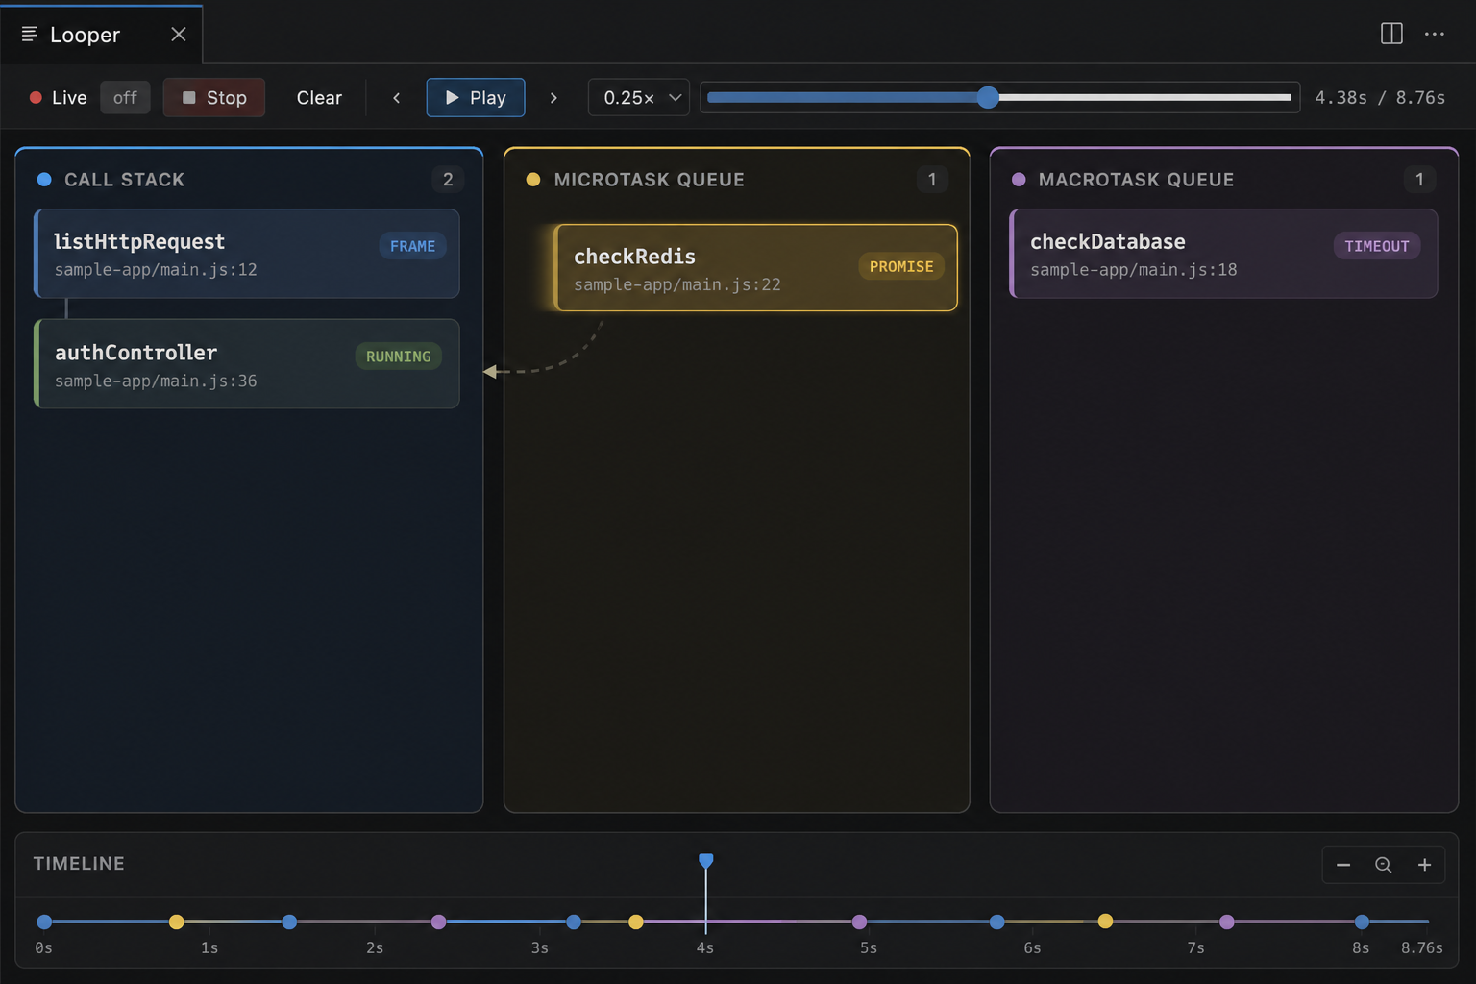Clear the recorded events
Viewport: 1476px width, 984px height.
(319, 97)
